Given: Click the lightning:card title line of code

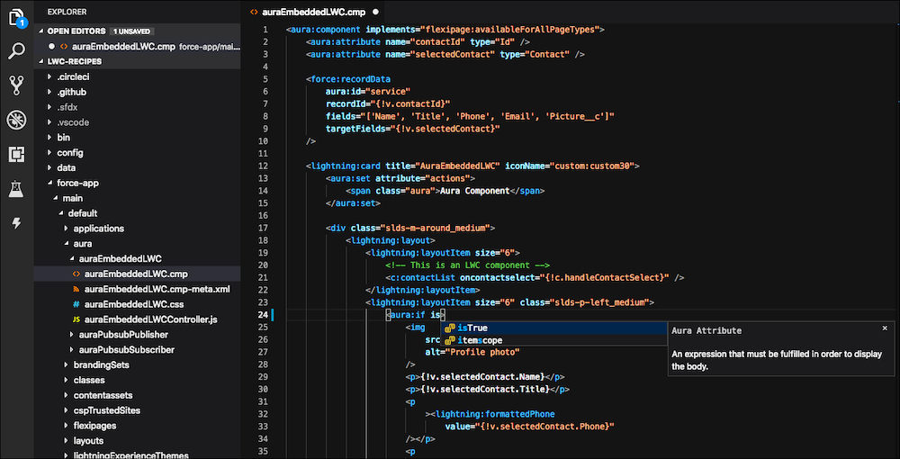Looking at the screenshot, I should click(x=472, y=166).
